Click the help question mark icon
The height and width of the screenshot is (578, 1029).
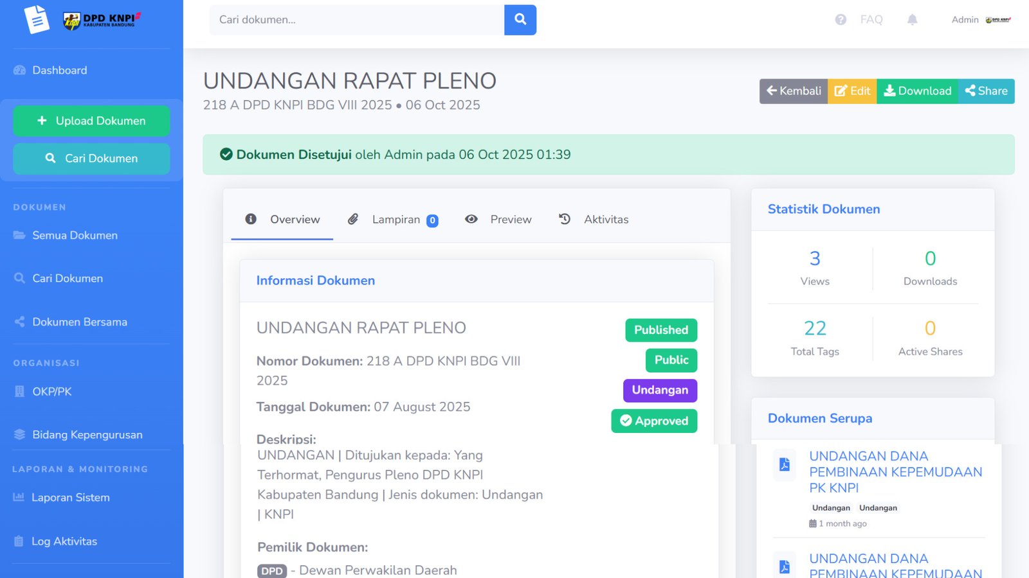click(x=841, y=19)
